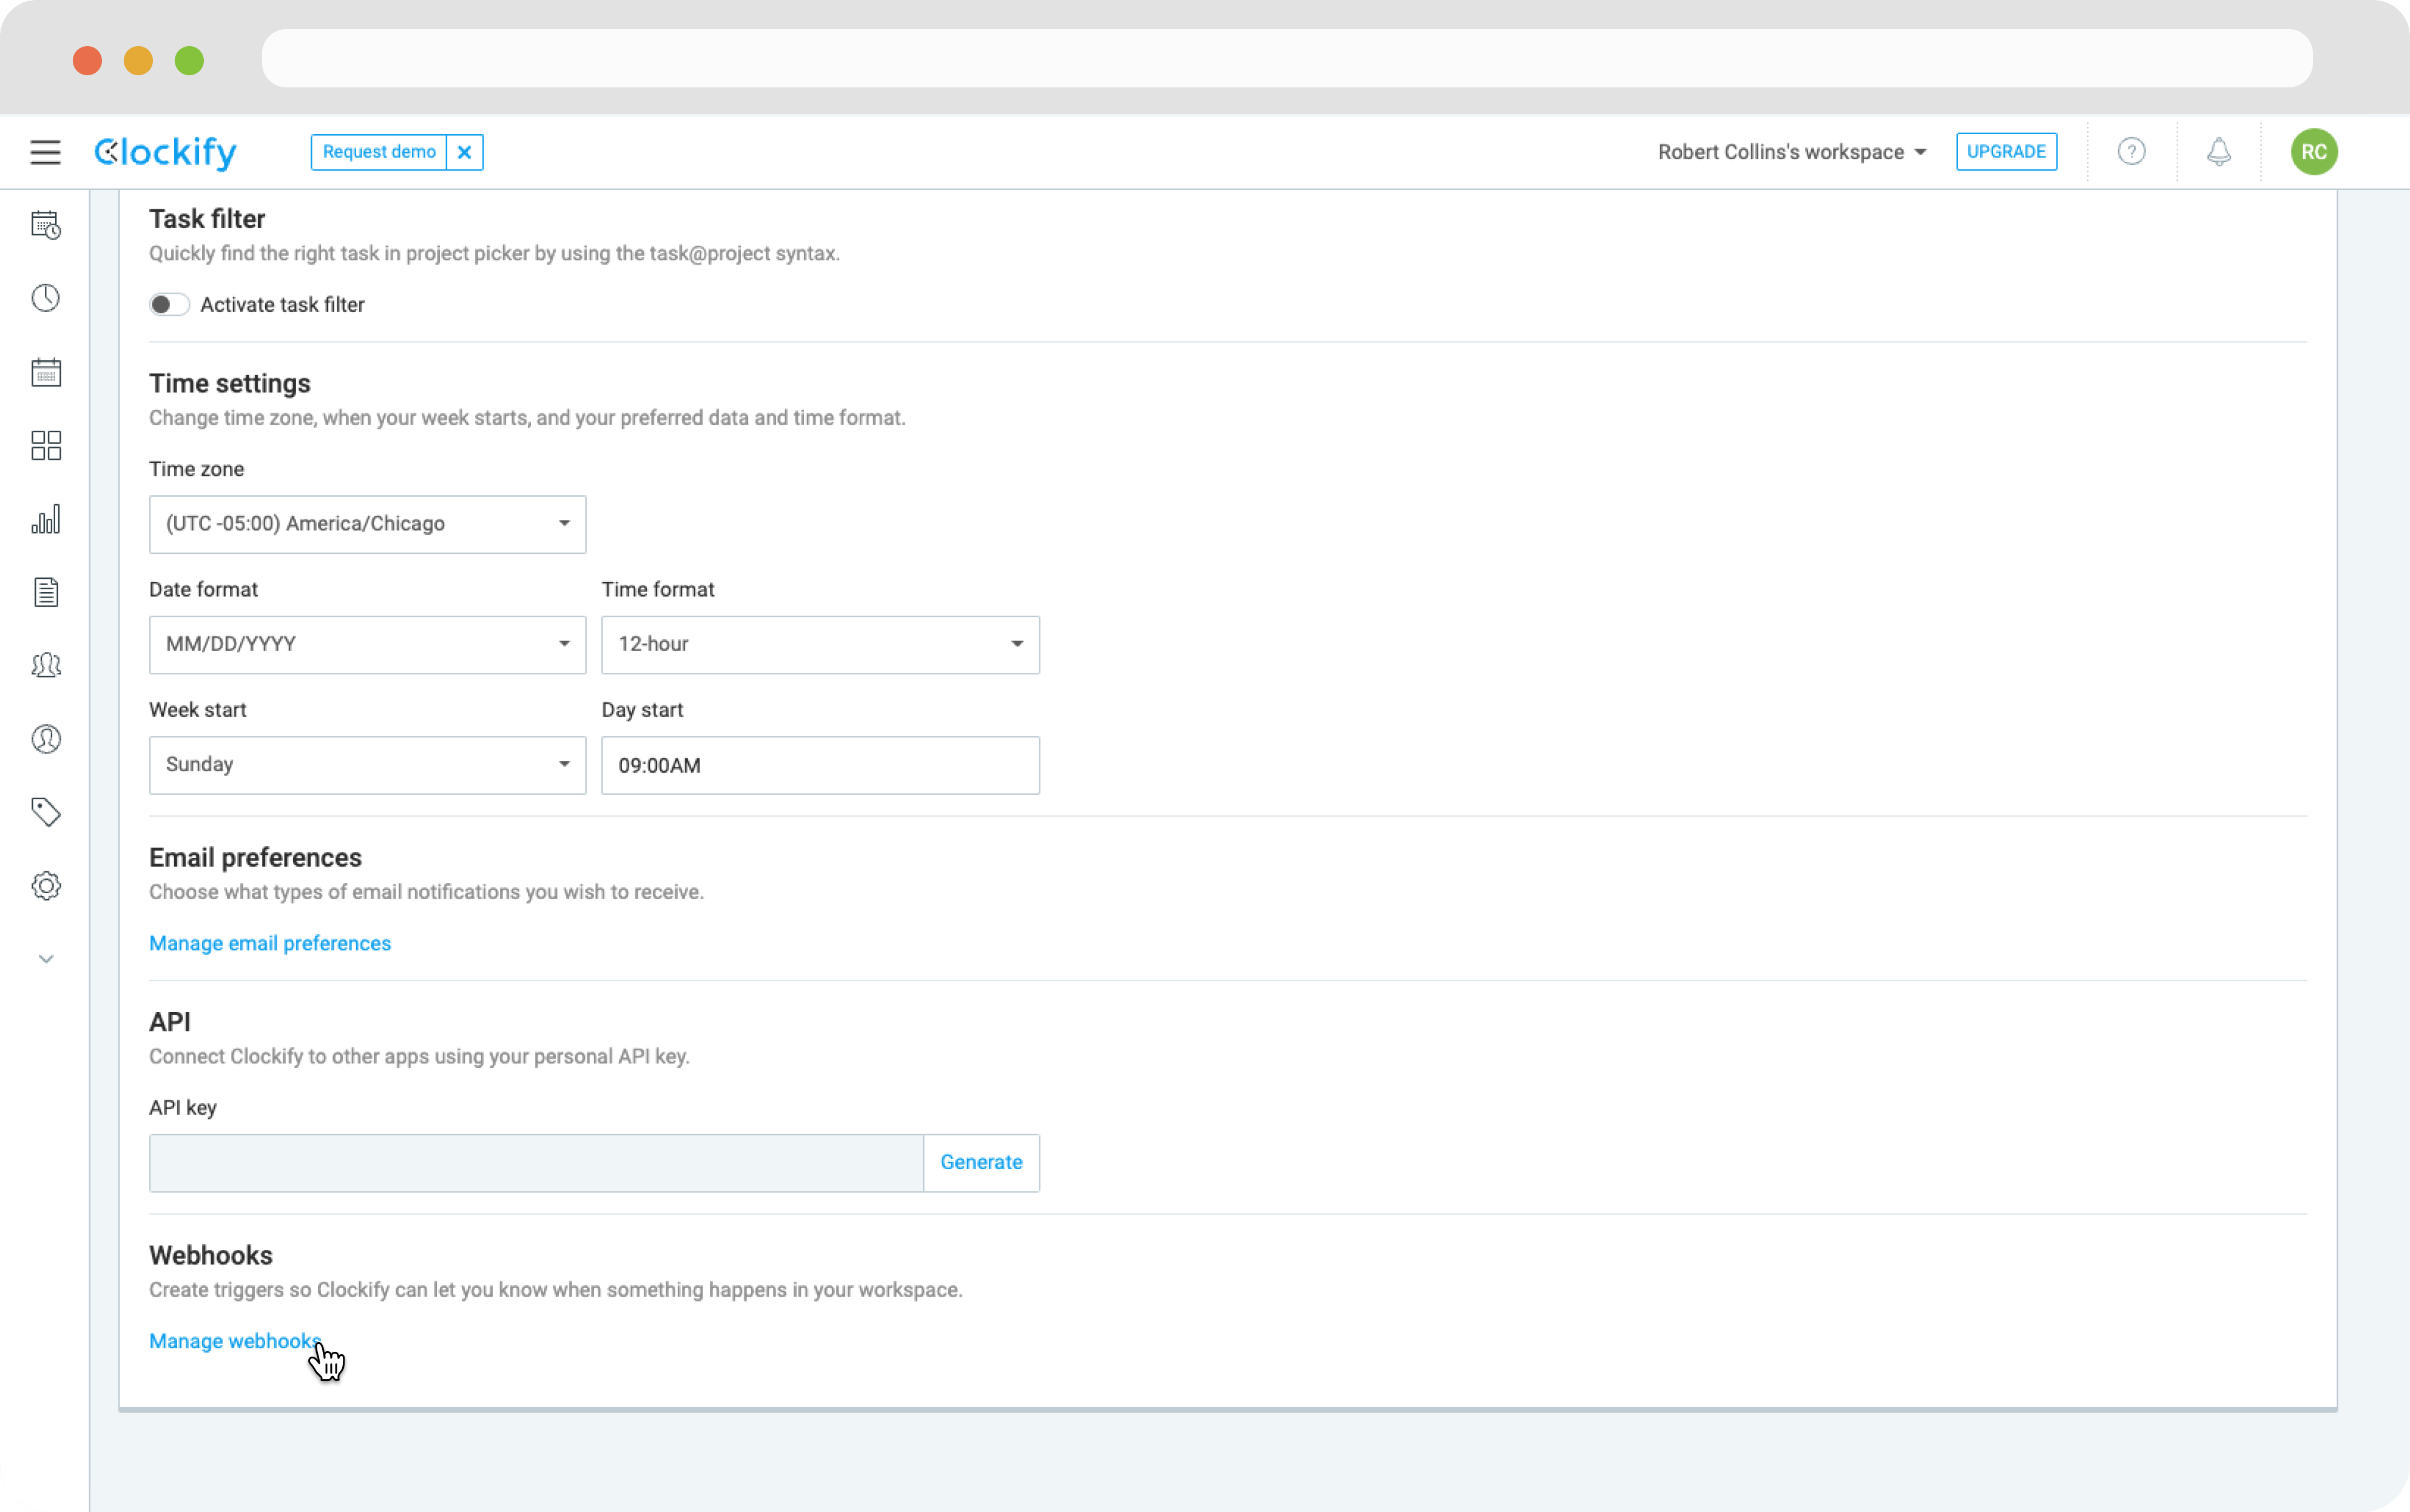
Task: Dismiss the Request demo banner
Action: 464,152
